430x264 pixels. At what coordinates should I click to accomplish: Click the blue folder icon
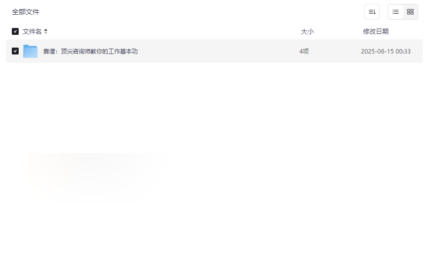pos(30,51)
